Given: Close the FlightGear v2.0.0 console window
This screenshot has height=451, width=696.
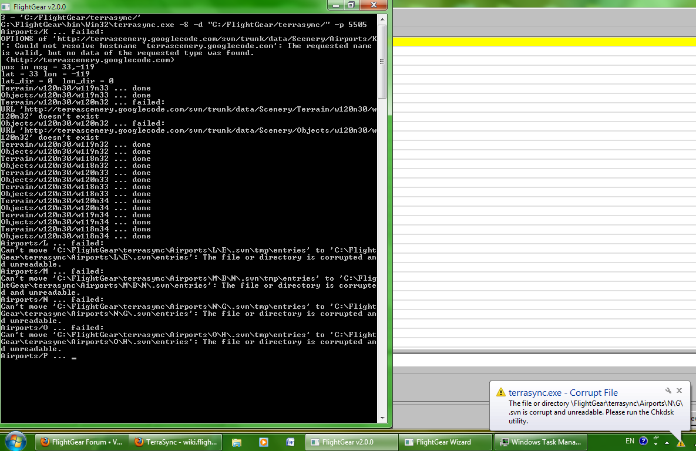Looking at the screenshot, I should coord(374,5).
